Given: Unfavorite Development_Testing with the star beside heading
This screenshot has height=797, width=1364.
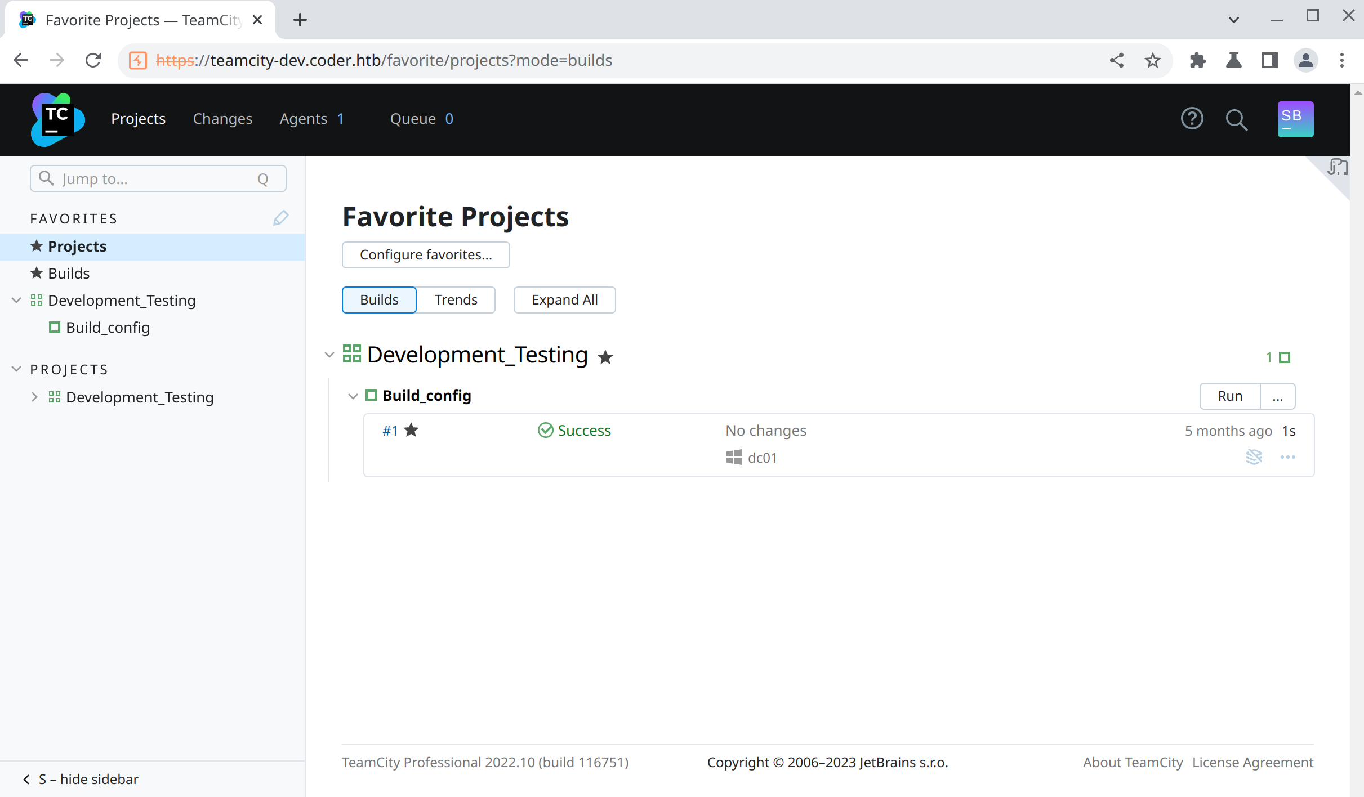Looking at the screenshot, I should click(x=605, y=357).
